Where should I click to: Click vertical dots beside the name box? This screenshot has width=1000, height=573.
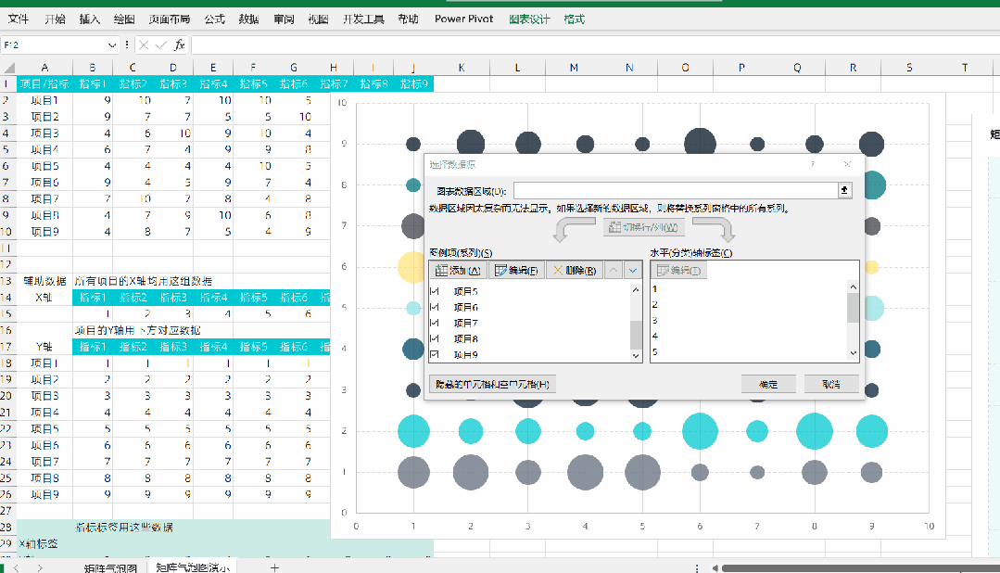(127, 45)
